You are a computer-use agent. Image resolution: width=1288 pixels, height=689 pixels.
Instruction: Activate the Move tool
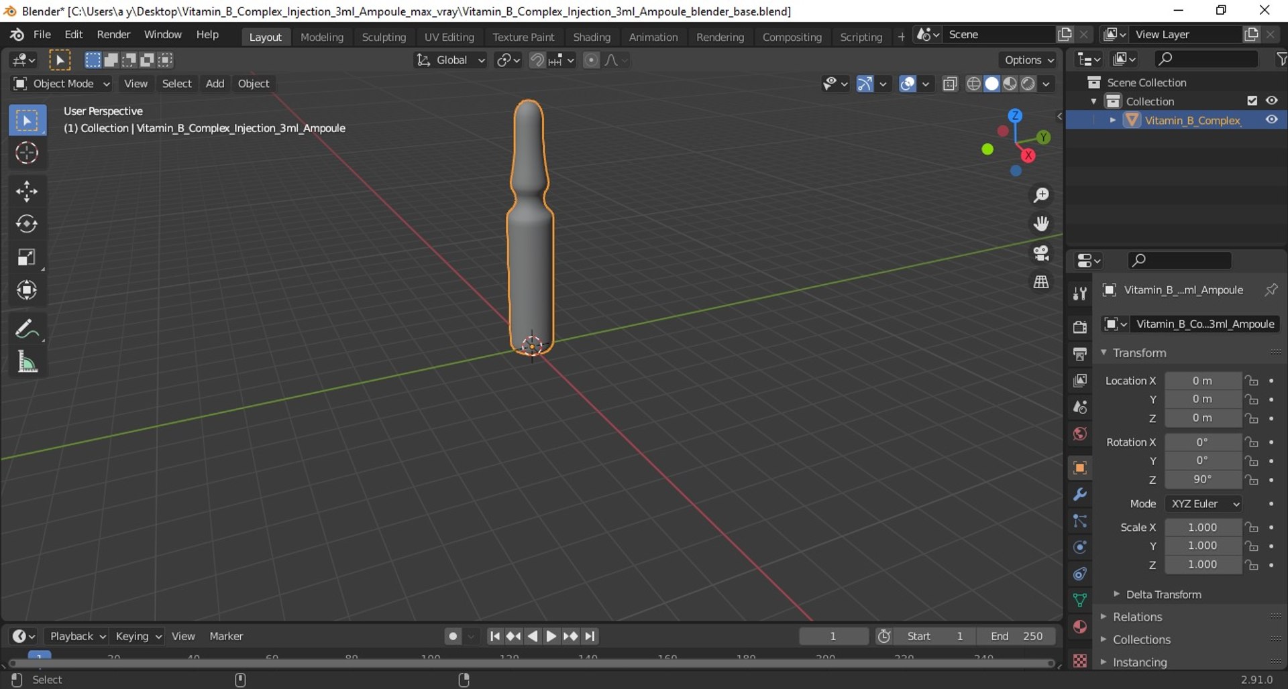(27, 191)
